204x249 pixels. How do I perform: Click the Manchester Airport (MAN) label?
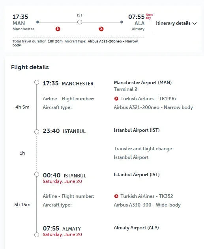[143, 83]
